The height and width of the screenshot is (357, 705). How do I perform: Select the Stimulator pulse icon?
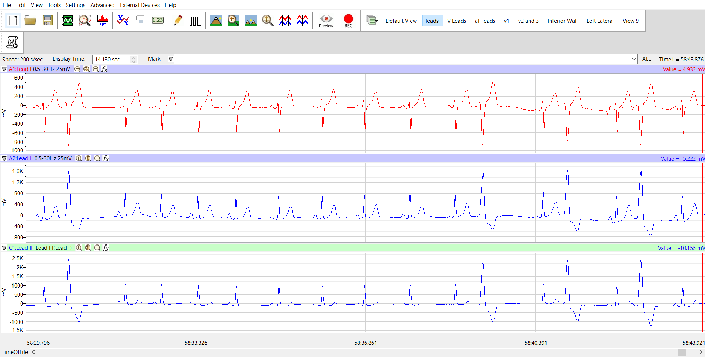[195, 21]
